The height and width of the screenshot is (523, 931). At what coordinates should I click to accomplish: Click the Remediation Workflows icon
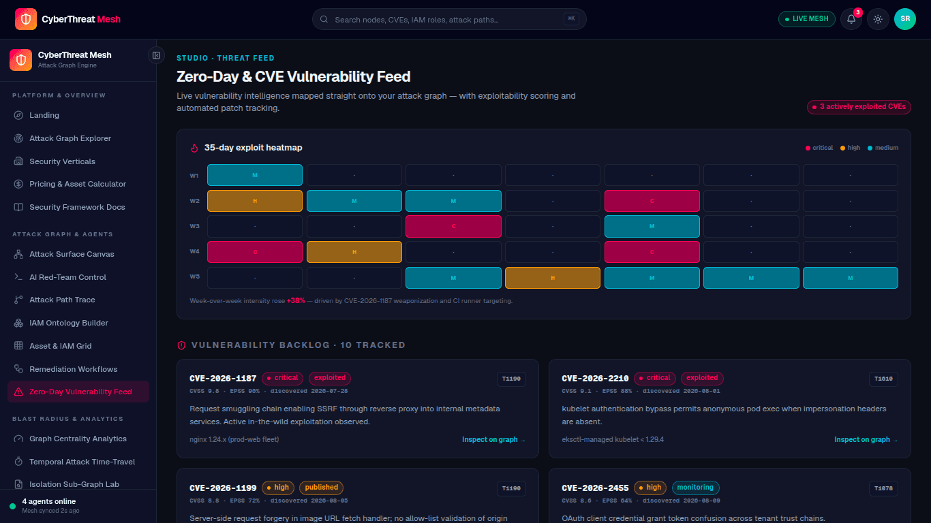(18, 369)
